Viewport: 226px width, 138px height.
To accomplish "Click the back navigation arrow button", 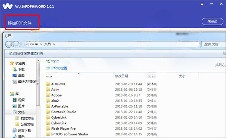I will click(x=9, y=44).
